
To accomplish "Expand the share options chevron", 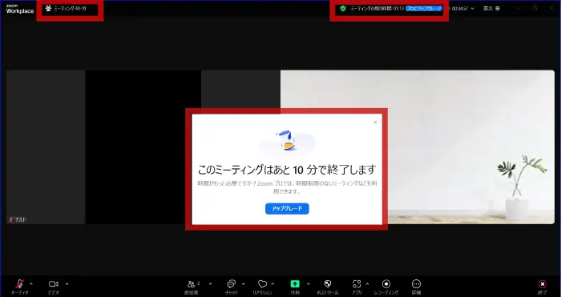I will 308,284.
